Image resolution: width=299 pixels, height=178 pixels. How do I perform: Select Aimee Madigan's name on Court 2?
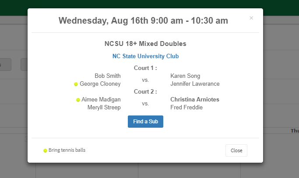(101, 100)
